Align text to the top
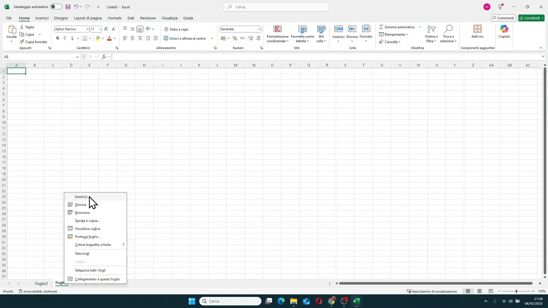Viewport: 548px width, 308px height. pos(125,29)
